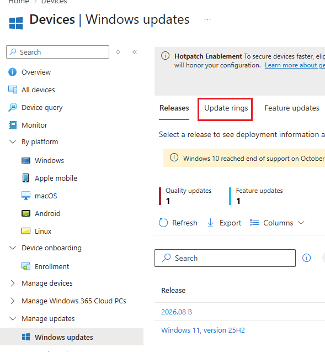Select Windows updates in the sidebar
The width and height of the screenshot is (325, 352).
click(63, 337)
